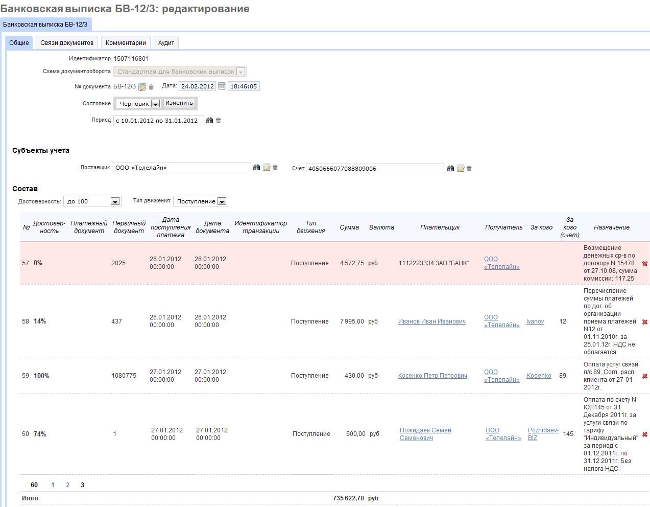Open payer link Пожидаев Семен Семенович

pos(425,434)
